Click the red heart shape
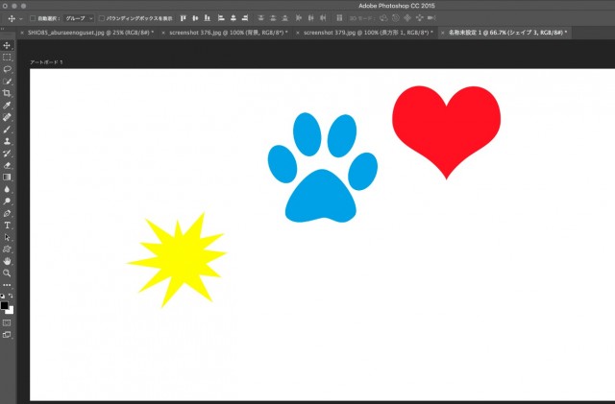The width and height of the screenshot is (615, 404). click(446, 125)
